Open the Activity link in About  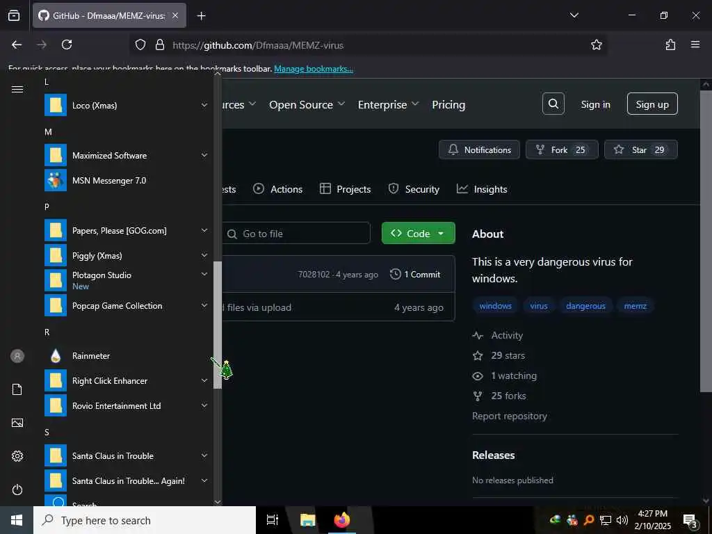pyautogui.click(x=498, y=335)
